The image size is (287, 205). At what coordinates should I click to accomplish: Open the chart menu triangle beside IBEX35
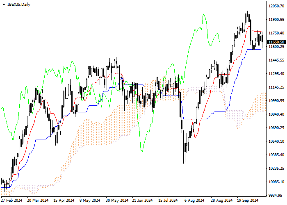pyautogui.click(x=4, y=5)
